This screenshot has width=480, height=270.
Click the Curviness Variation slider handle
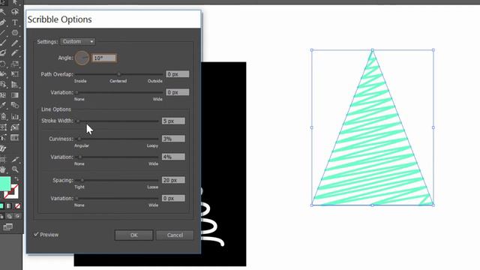80,157
